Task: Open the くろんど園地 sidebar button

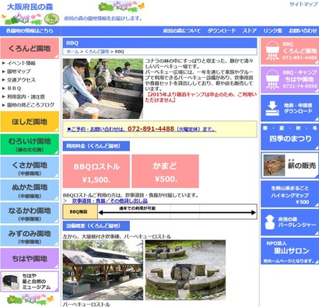Action: 30,48
